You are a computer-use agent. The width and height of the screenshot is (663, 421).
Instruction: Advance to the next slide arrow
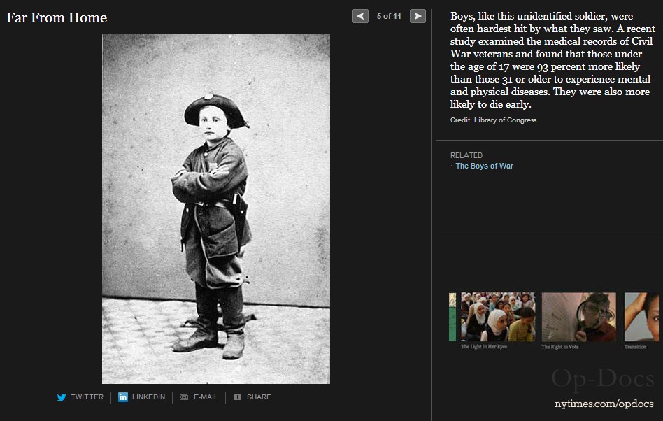[418, 16]
